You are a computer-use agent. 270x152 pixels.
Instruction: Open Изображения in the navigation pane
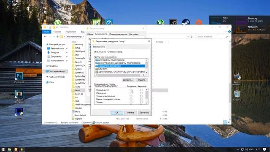click(x=55, y=61)
